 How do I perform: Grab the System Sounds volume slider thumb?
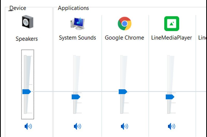[76, 97]
